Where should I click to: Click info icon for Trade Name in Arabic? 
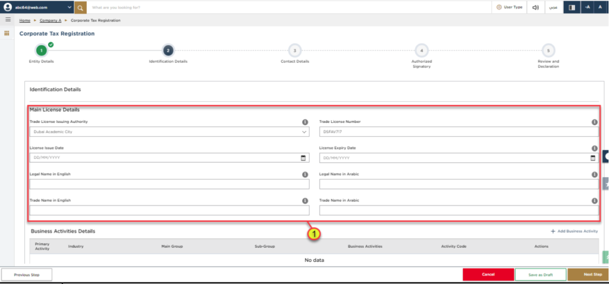(594, 201)
